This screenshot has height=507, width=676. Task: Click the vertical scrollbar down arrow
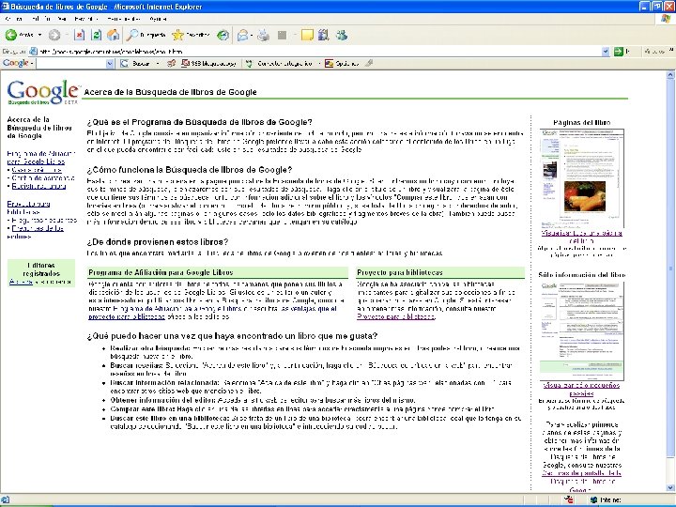670,487
